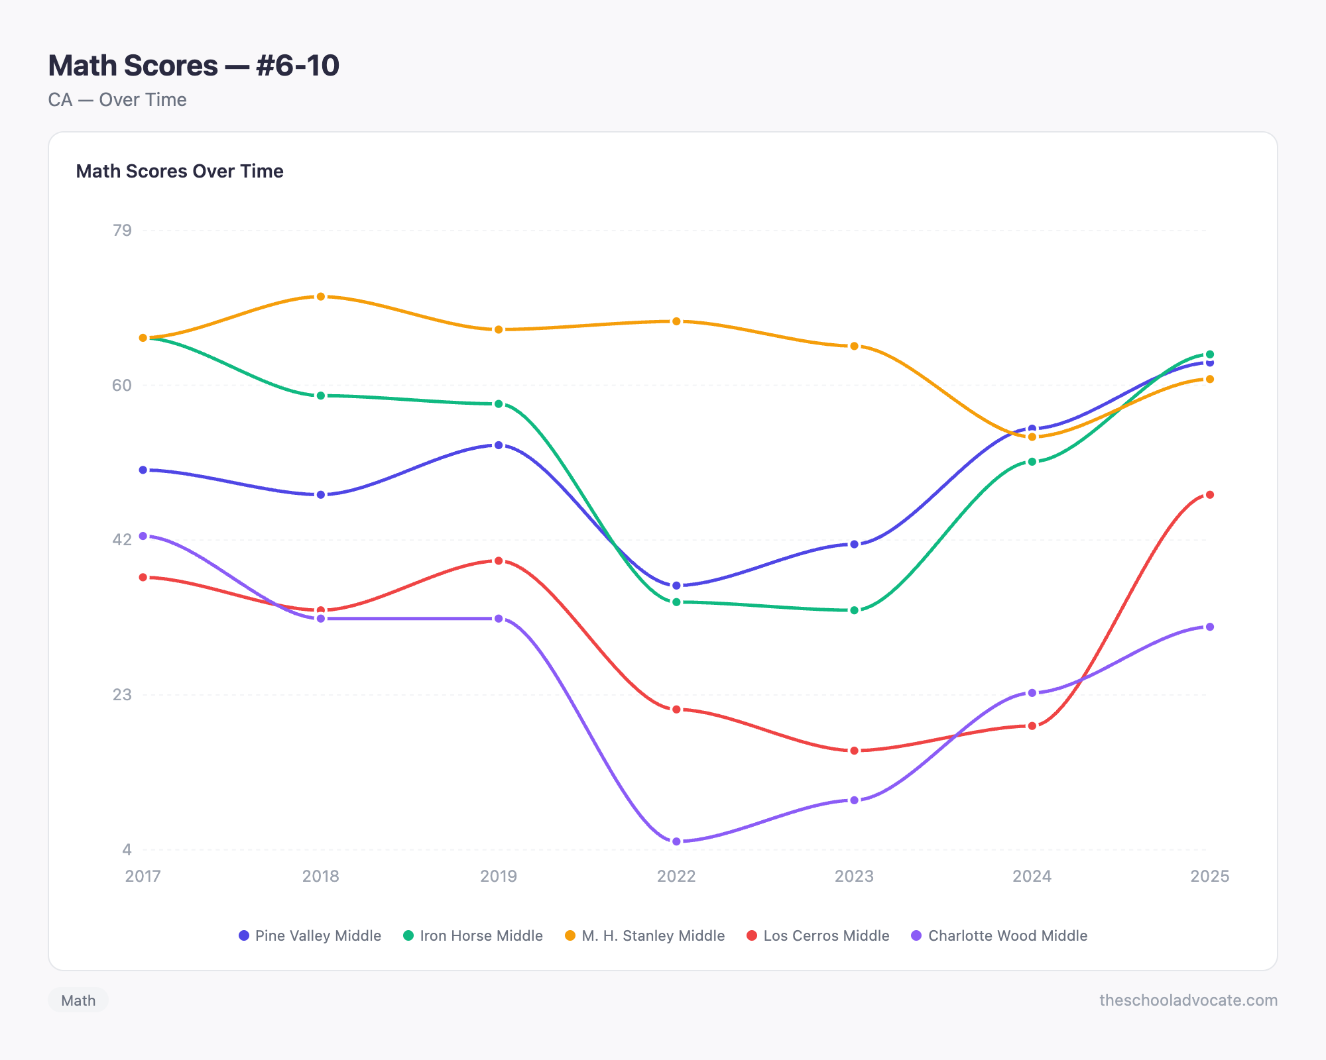This screenshot has width=1326, height=1060.
Task: Click the heading Math Scores — #6-10
Action: click(x=194, y=65)
